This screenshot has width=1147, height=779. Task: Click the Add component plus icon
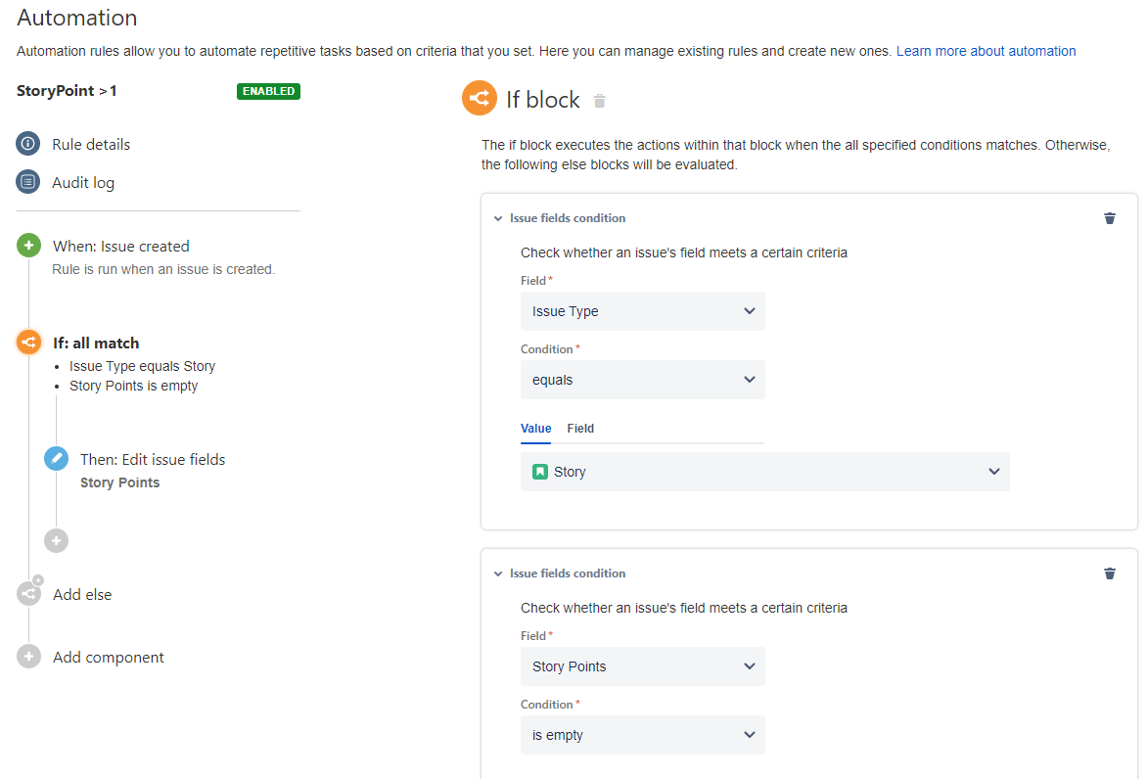28,656
